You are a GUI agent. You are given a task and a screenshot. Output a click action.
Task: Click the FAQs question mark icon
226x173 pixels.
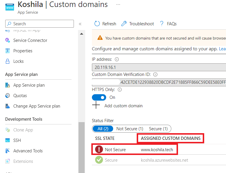click(x=162, y=24)
